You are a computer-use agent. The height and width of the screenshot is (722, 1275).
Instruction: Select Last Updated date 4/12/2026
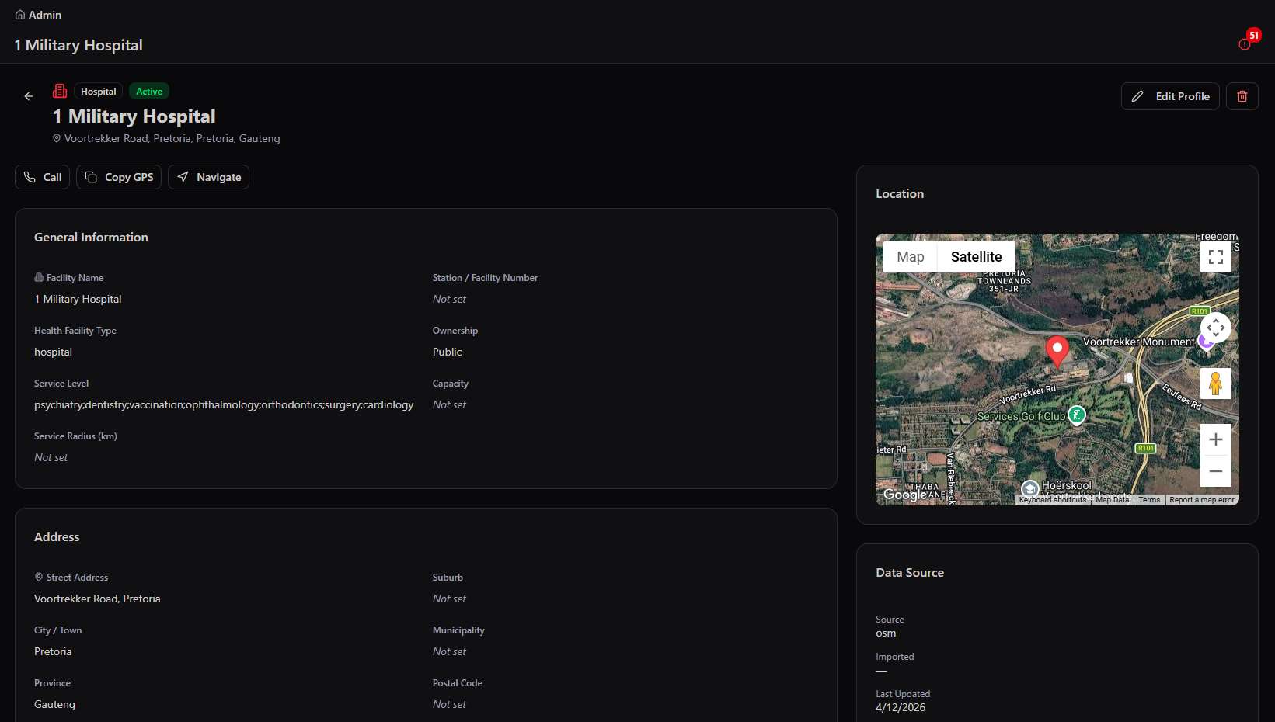click(901, 707)
